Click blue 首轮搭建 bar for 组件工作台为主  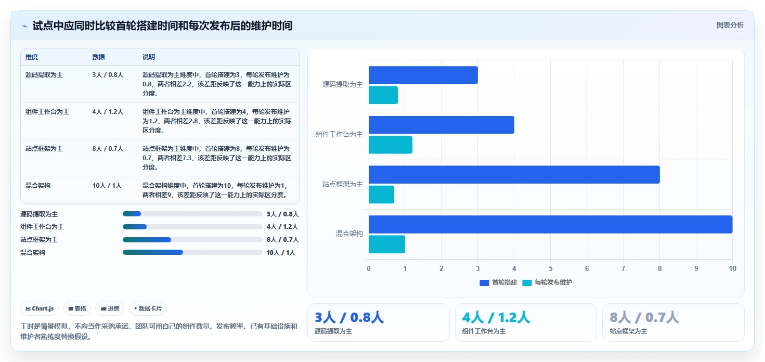coord(442,125)
